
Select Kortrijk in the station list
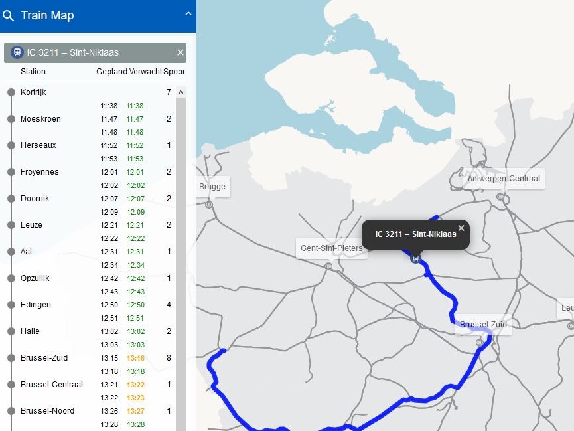tap(32, 93)
